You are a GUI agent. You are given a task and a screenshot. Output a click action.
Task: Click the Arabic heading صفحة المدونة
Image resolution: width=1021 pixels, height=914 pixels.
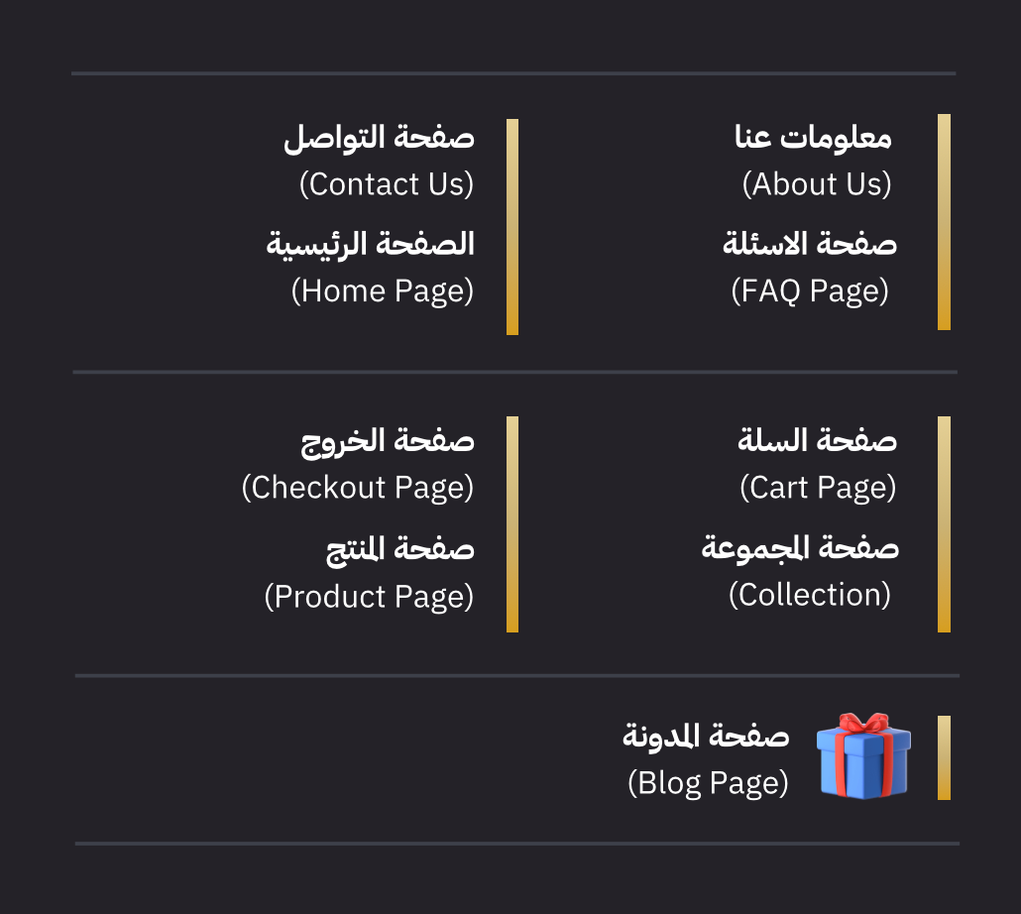[x=706, y=736]
